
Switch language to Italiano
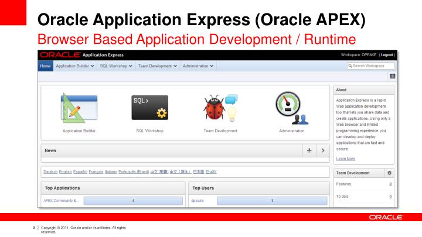point(111,171)
